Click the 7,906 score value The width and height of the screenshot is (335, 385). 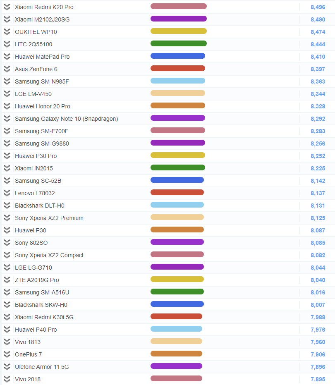pos(318,354)
